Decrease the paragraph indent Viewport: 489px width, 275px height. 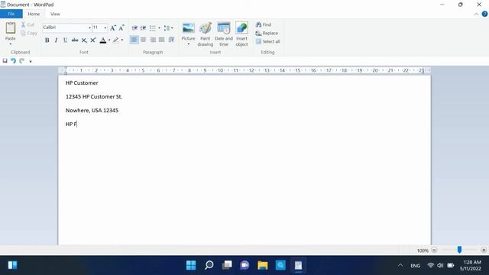pos(134,28)
